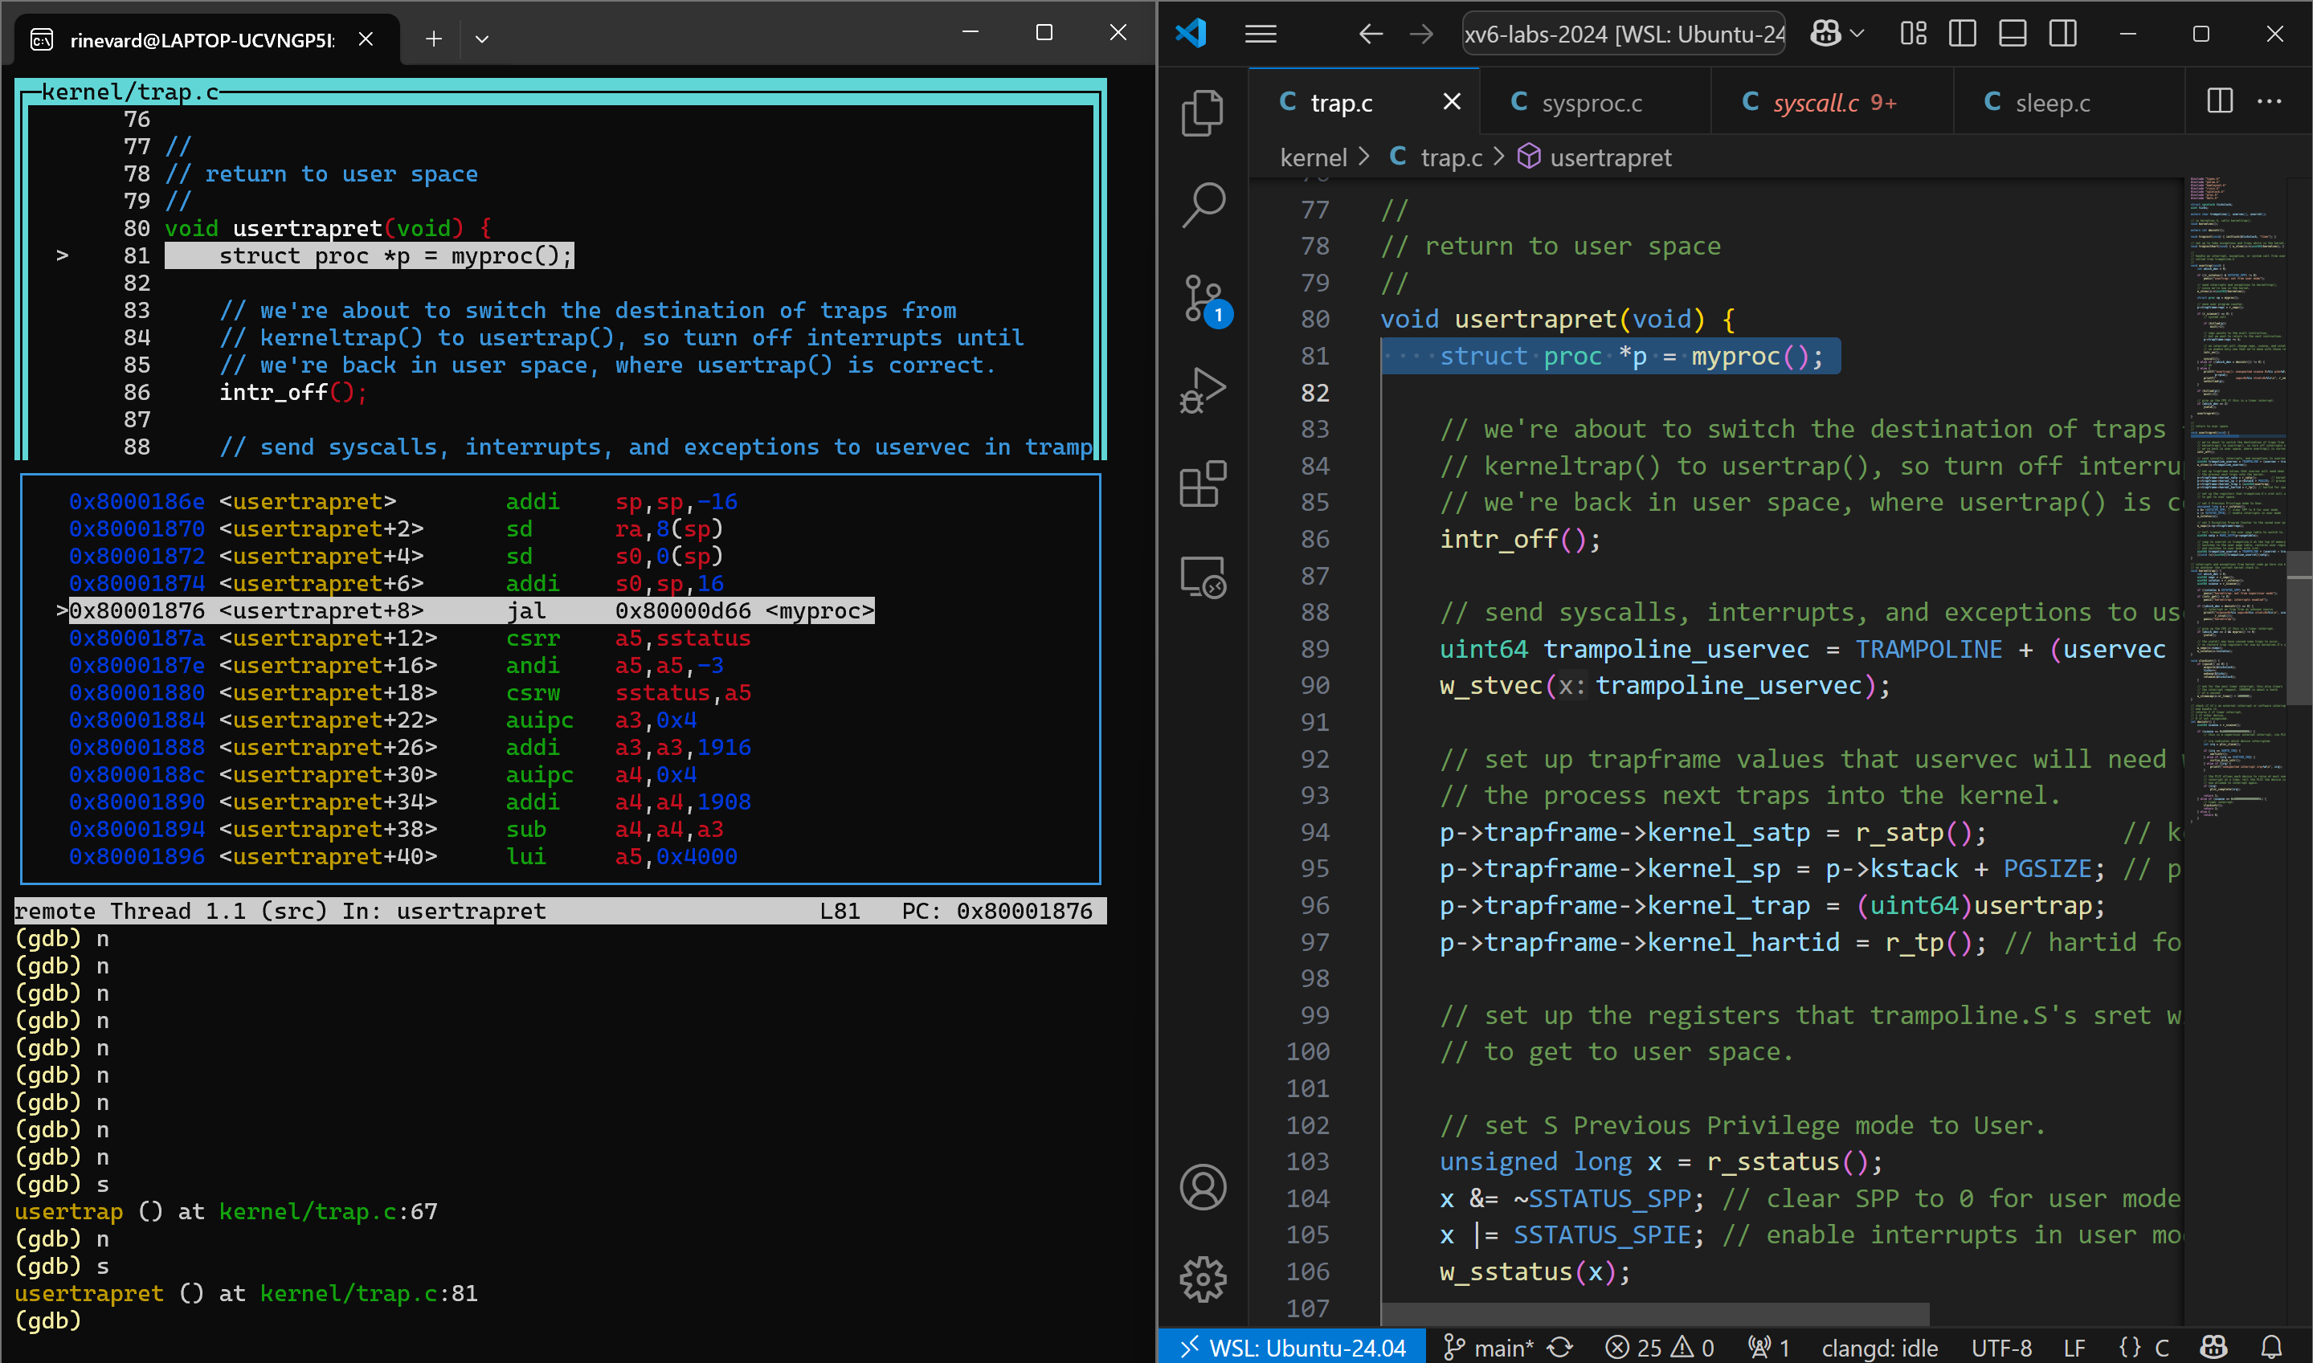
Task: Toggle the bottom panel layout button
Action: [x=2012, y=34]
